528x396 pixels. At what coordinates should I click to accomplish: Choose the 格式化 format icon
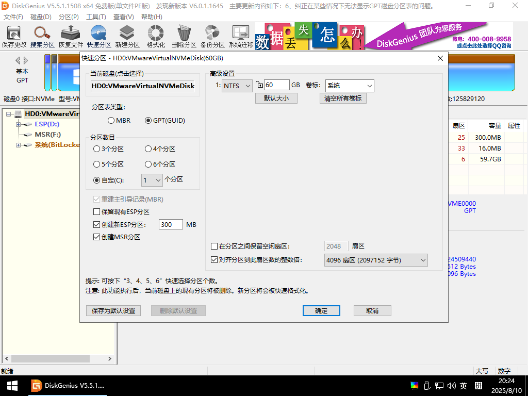point(156,37)
